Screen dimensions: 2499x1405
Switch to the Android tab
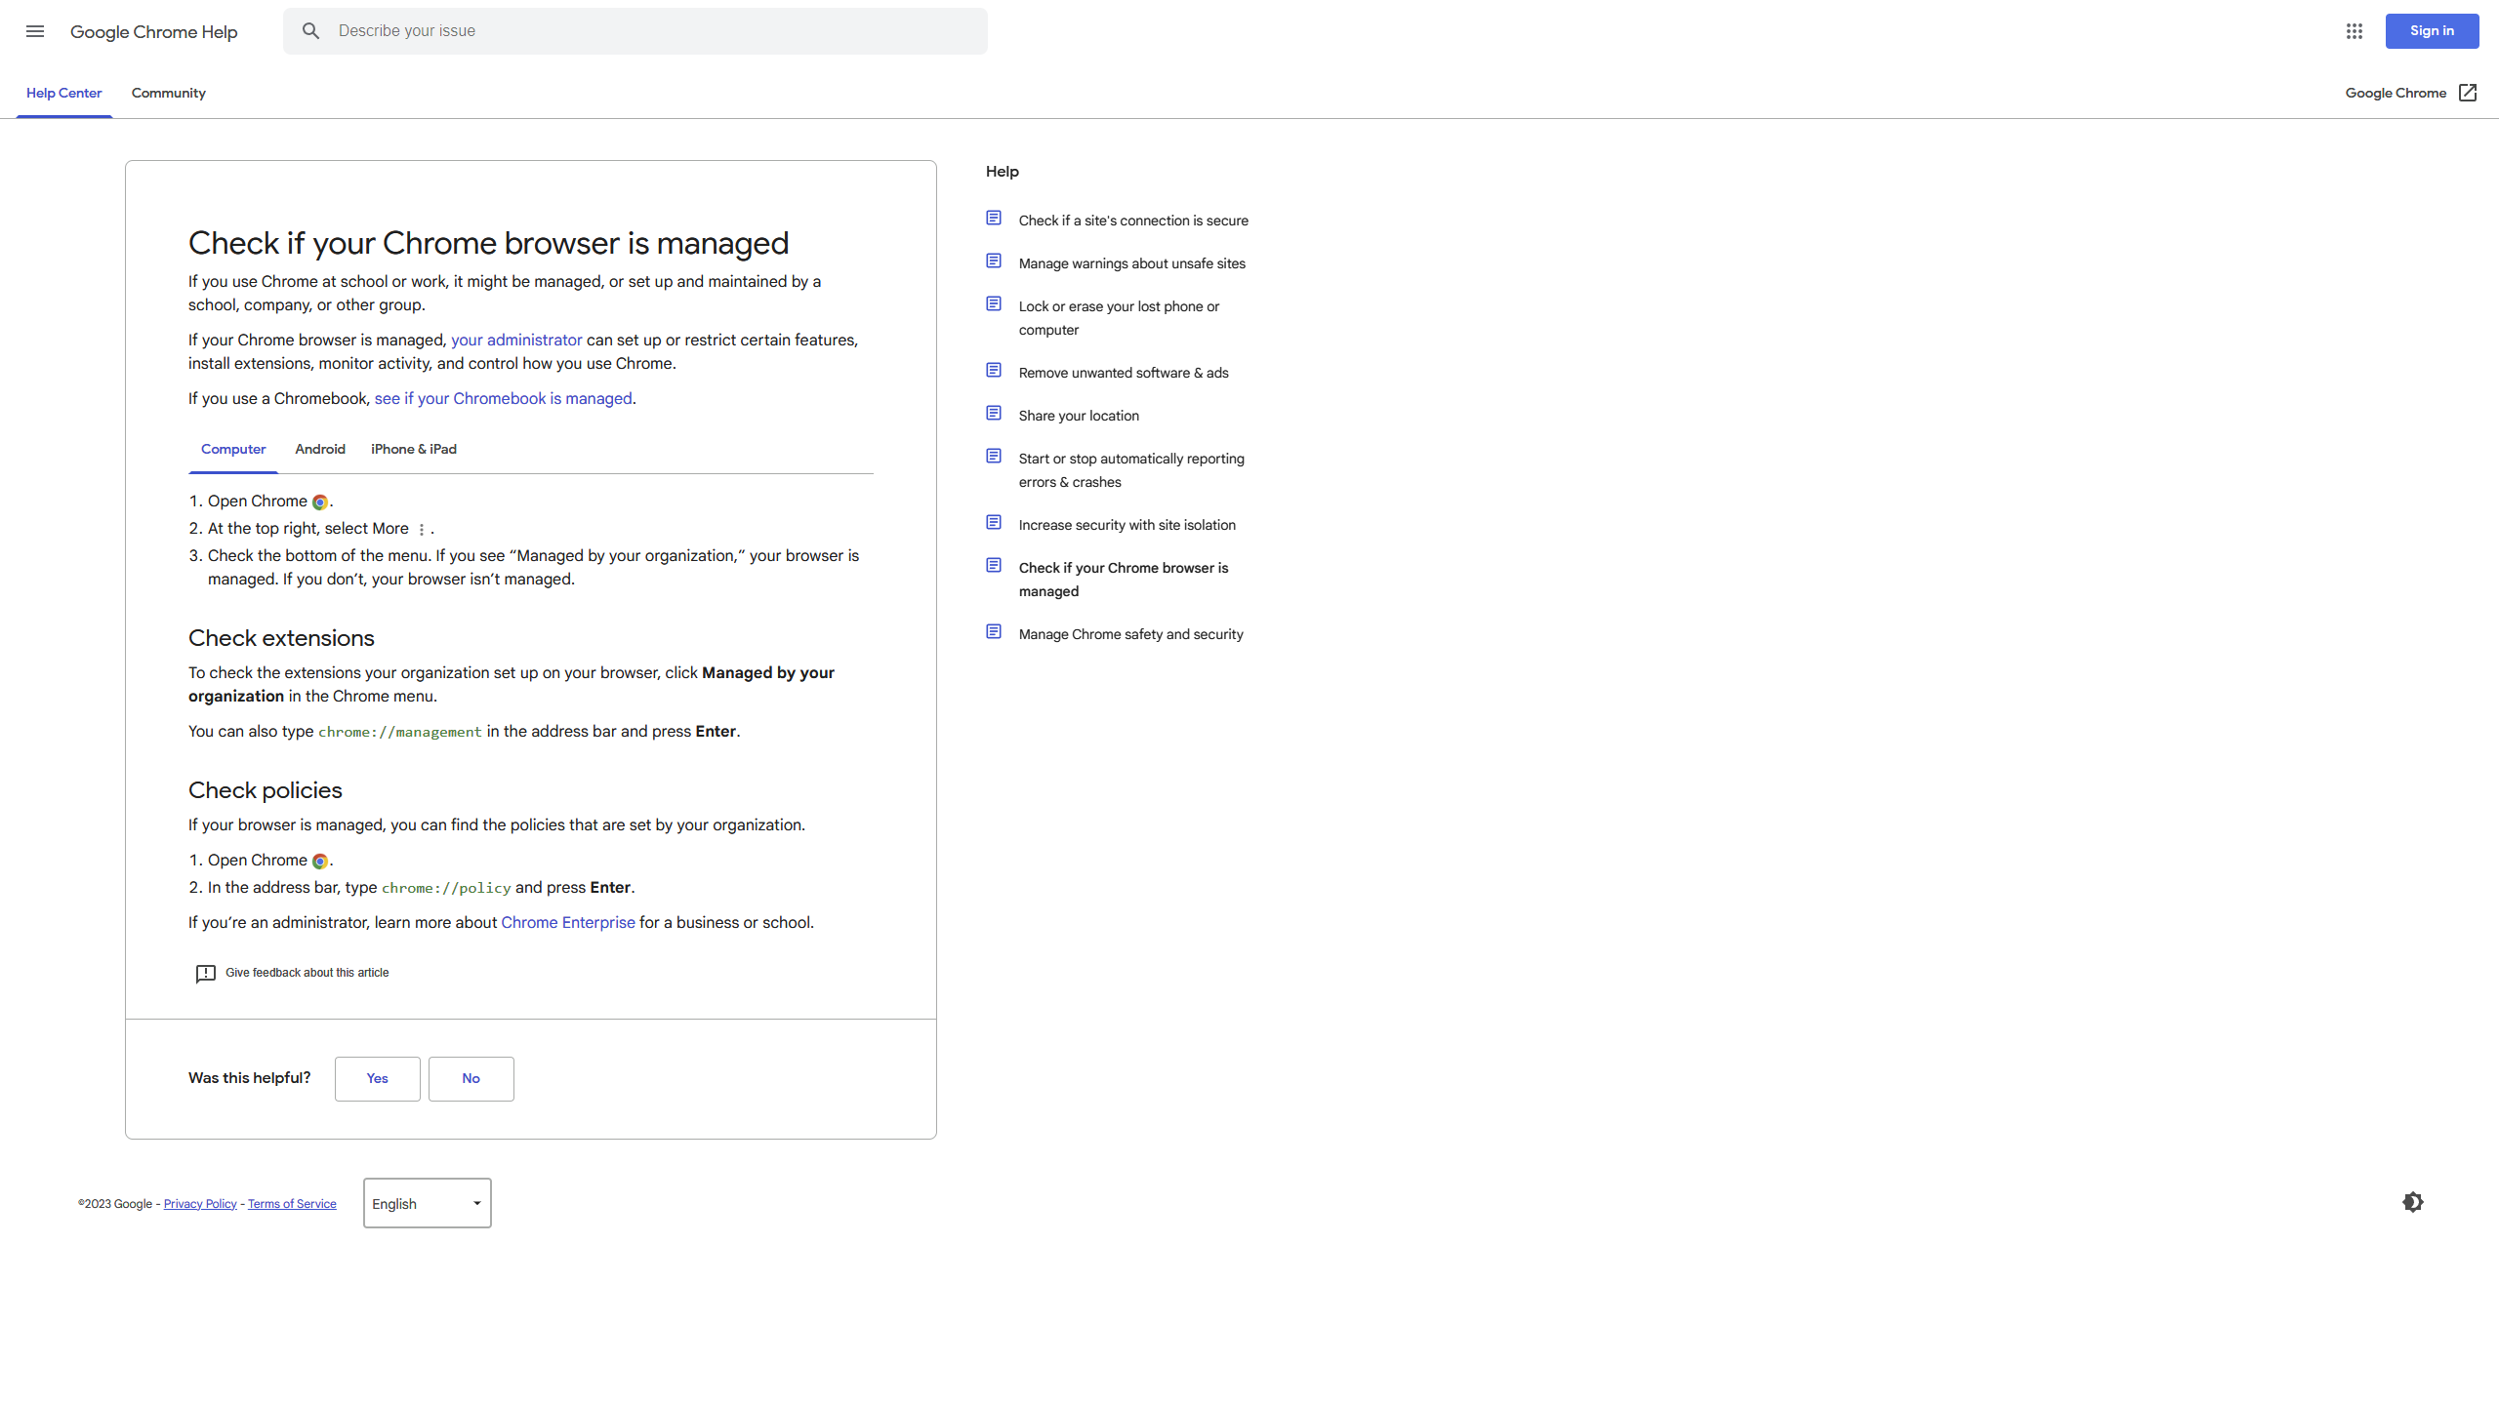coord(320,450)
